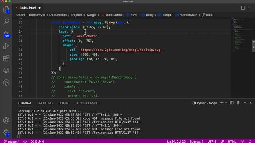
Task: Click the index.html breadcrumb
Action: point(112,15)
